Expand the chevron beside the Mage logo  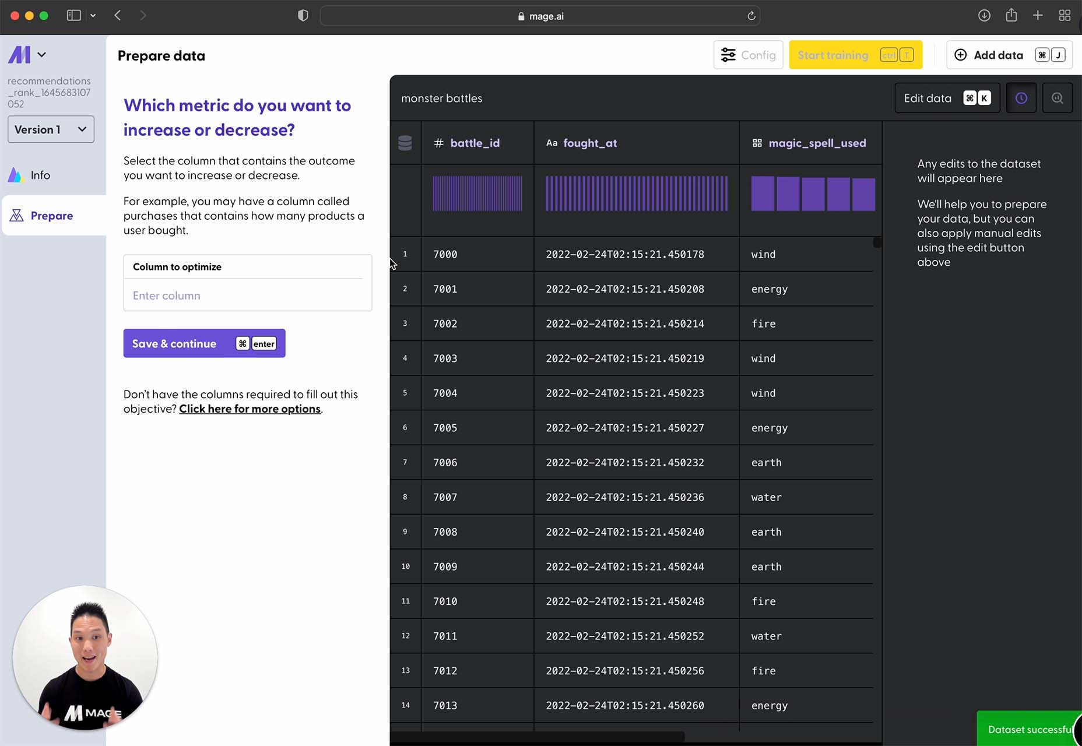[x=41, y=55]
